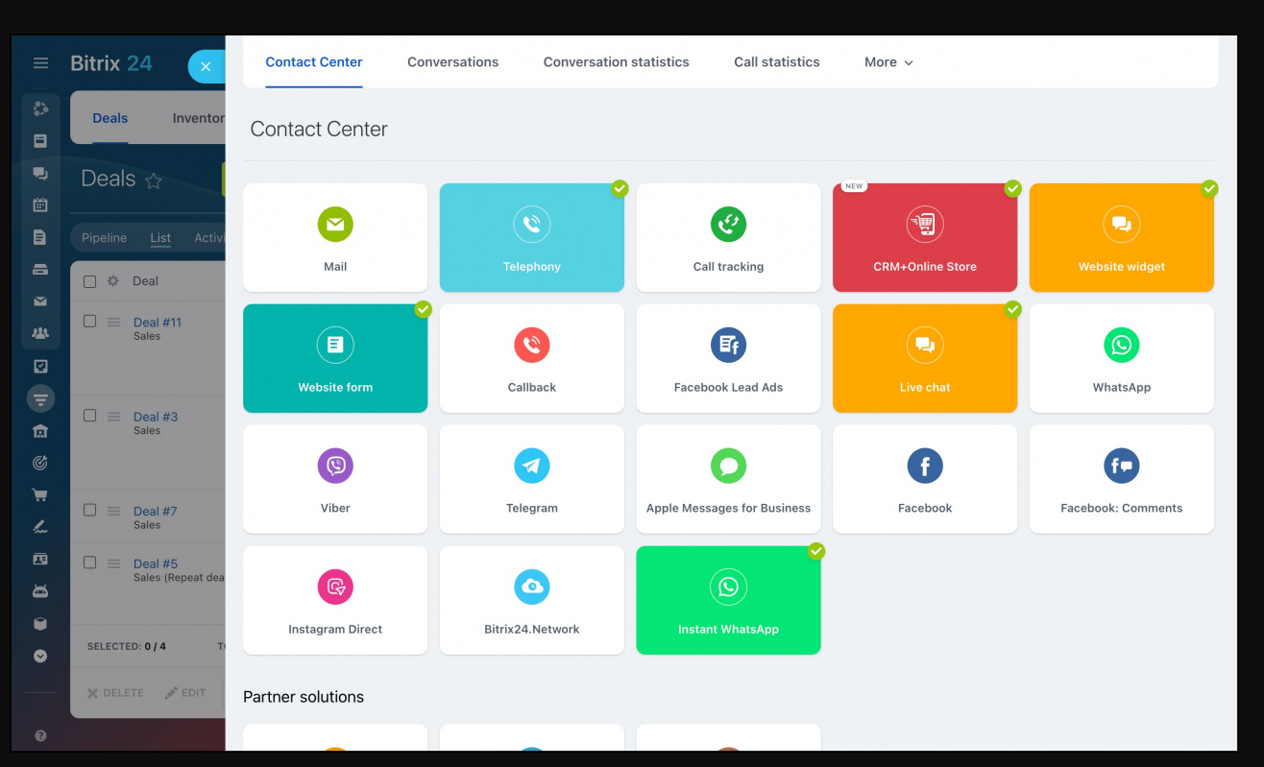Check the select-all deals checkbox
Screen dimensions: 1264x767
point(90,281)
